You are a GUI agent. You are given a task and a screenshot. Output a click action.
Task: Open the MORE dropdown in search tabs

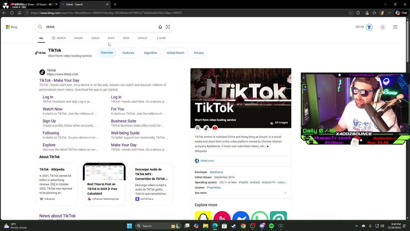point(161,38)
